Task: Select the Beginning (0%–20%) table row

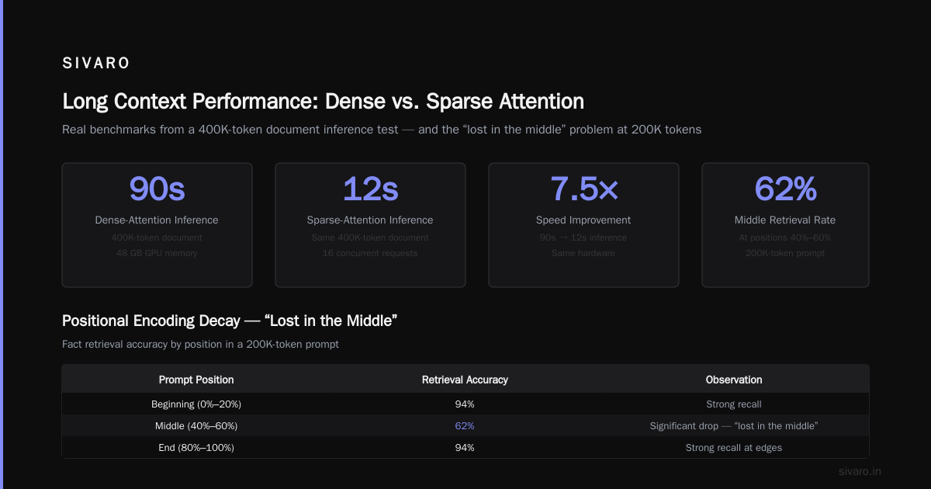Action: tap(465, 404)
